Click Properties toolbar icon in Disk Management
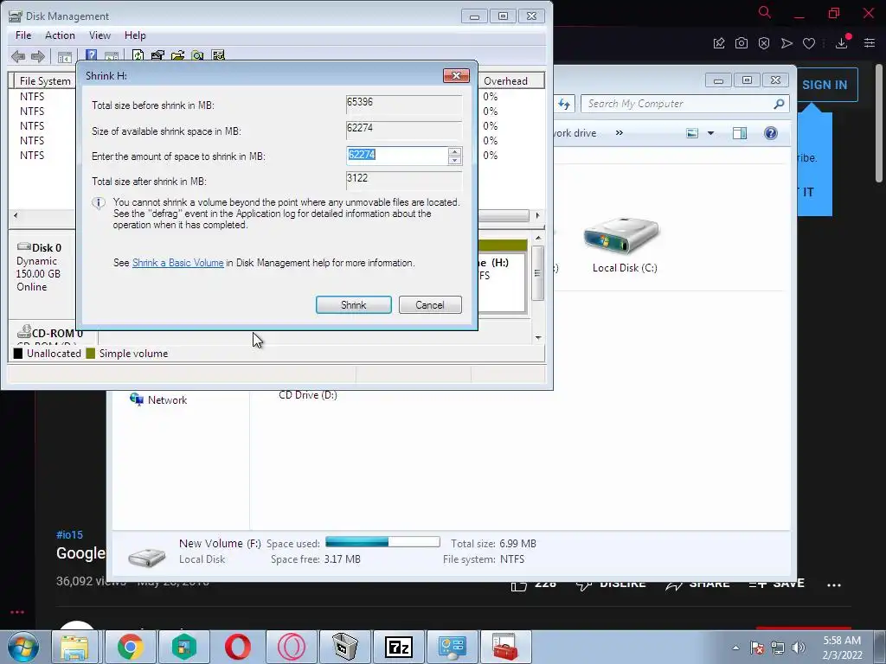Viewport: 886px width, 664px height. tap(157, 55)
